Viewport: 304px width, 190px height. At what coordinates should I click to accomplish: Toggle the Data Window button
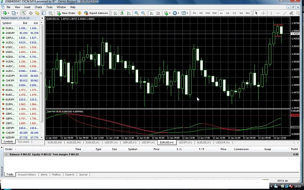coord(31,13)
